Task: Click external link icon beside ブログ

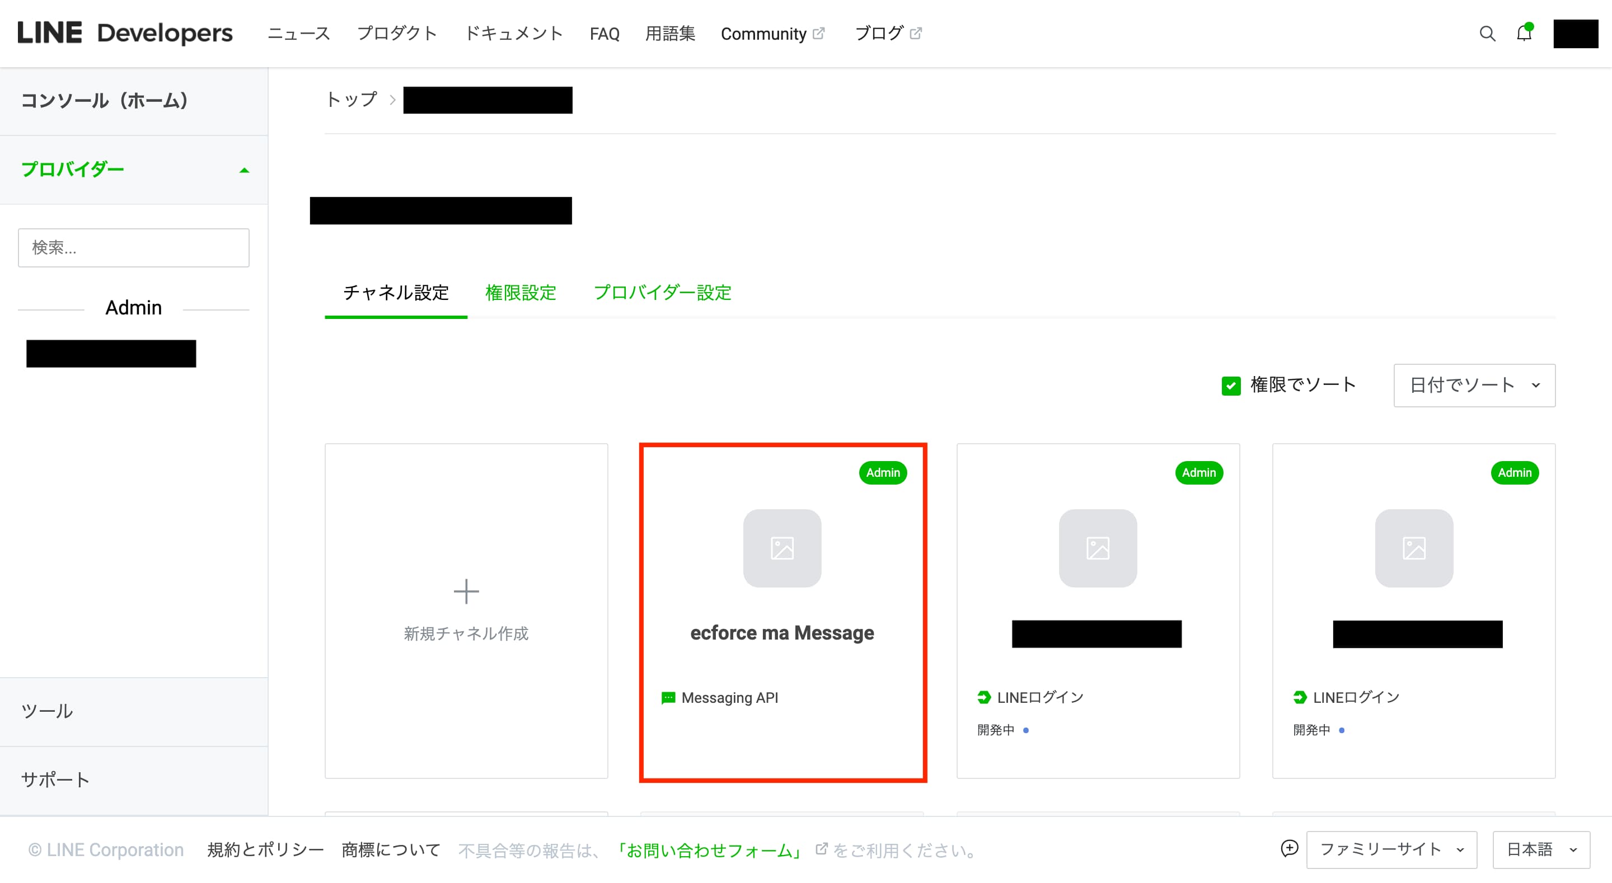Action: pyautogui.click(x=916, y=33)
